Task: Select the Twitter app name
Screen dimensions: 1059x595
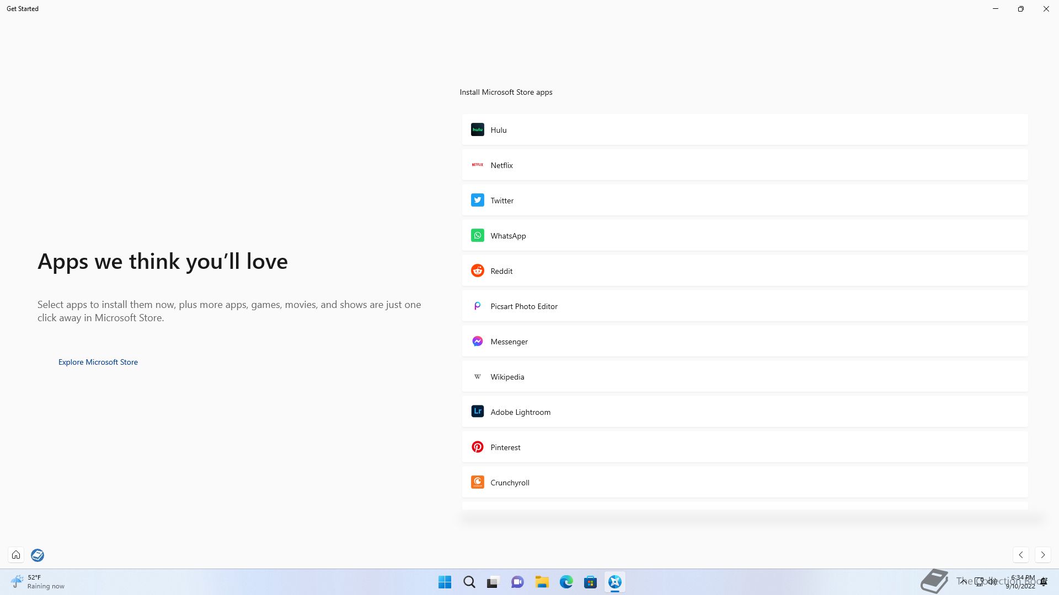Action: point(502,201)
